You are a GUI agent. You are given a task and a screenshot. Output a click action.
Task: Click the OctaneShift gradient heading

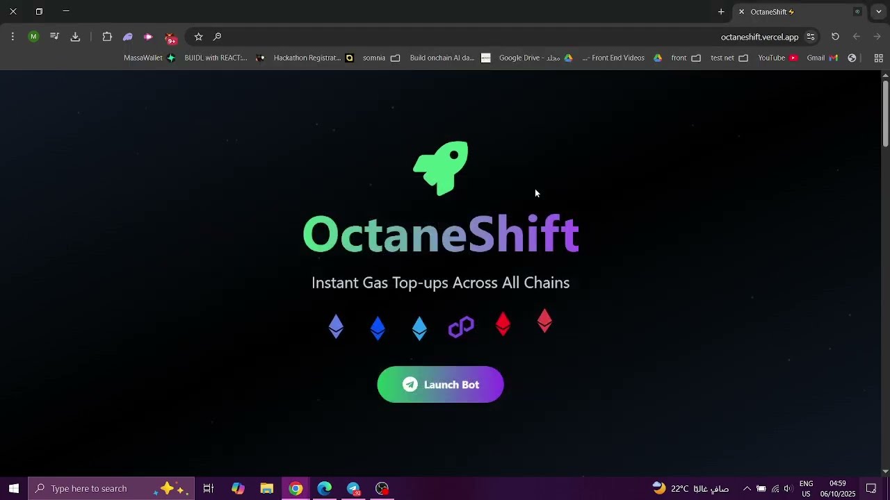[441, 234]
